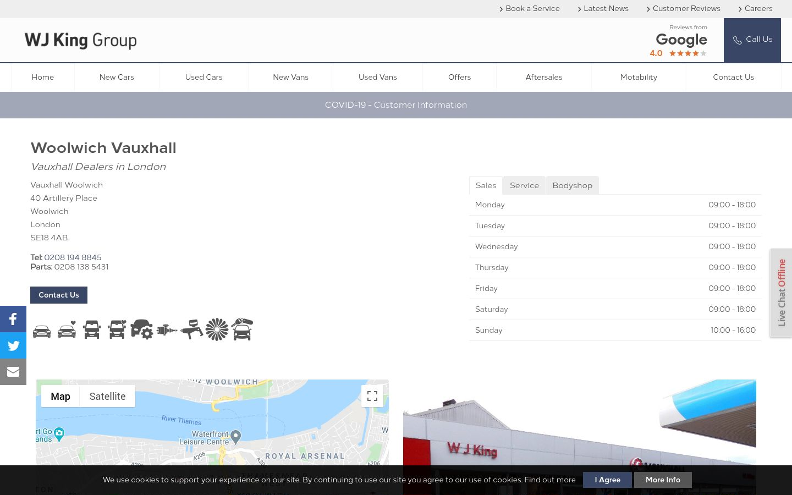Open the Aftersales menu
Viewport: 792px width, 495px height.
543,77
